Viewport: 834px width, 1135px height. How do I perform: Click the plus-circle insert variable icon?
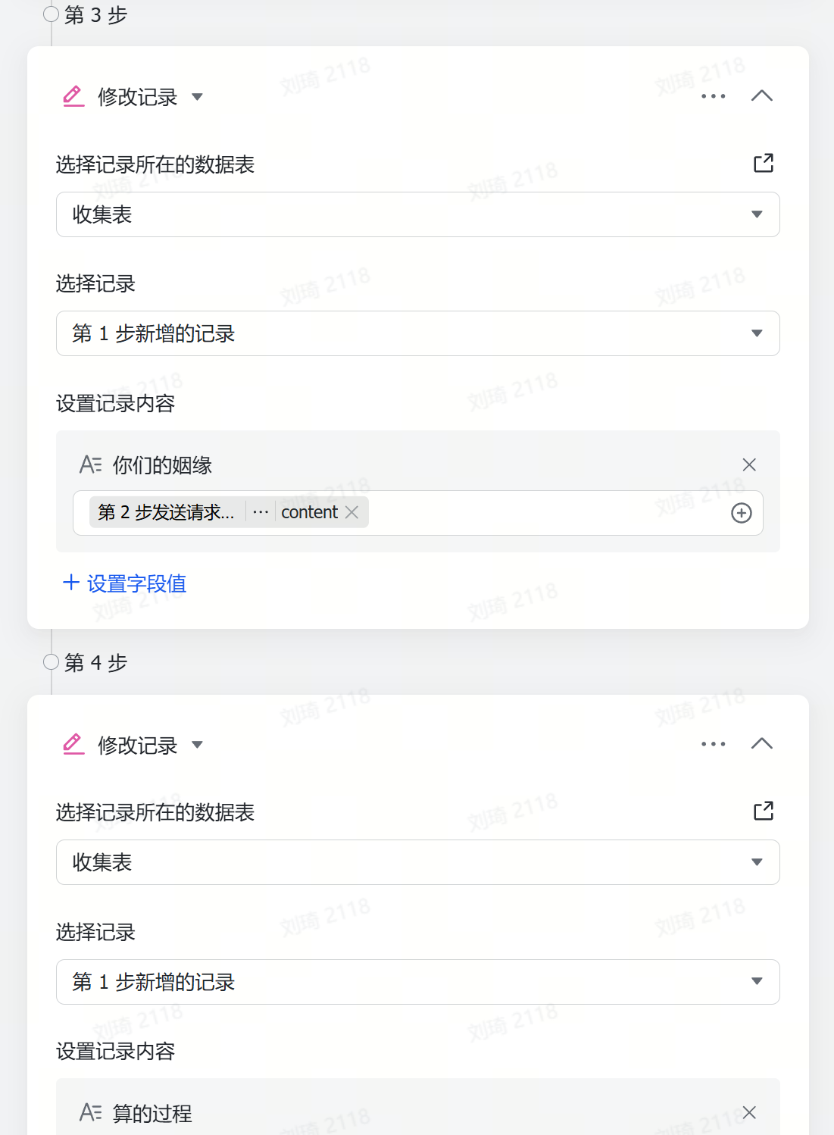pyautogui.click(x=741, y=513)
